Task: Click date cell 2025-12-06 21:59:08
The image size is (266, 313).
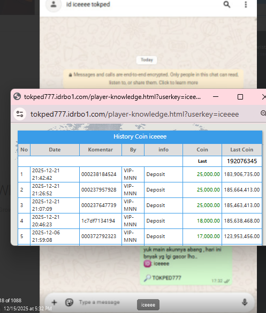Action: (x=55, y=236)
